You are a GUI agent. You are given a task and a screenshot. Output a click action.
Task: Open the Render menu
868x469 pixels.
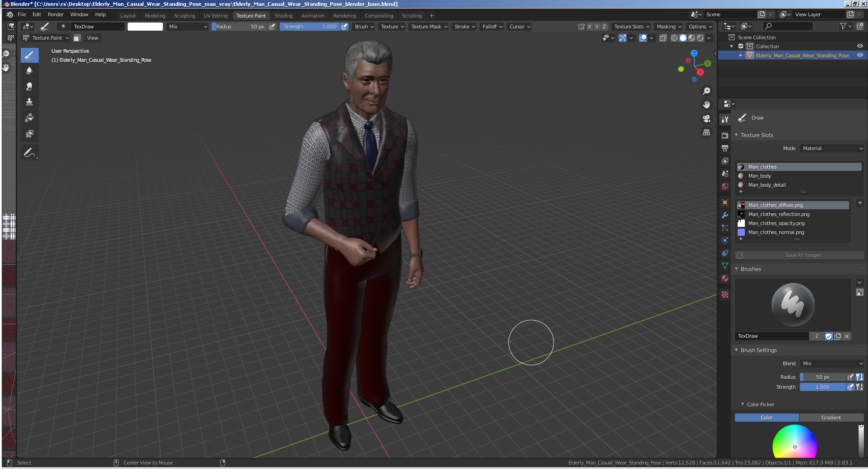(x=56, y=14)
